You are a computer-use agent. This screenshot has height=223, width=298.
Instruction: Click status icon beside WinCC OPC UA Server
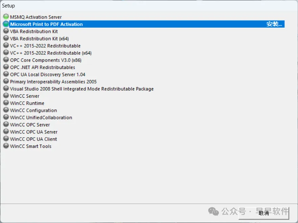[6, 131]
